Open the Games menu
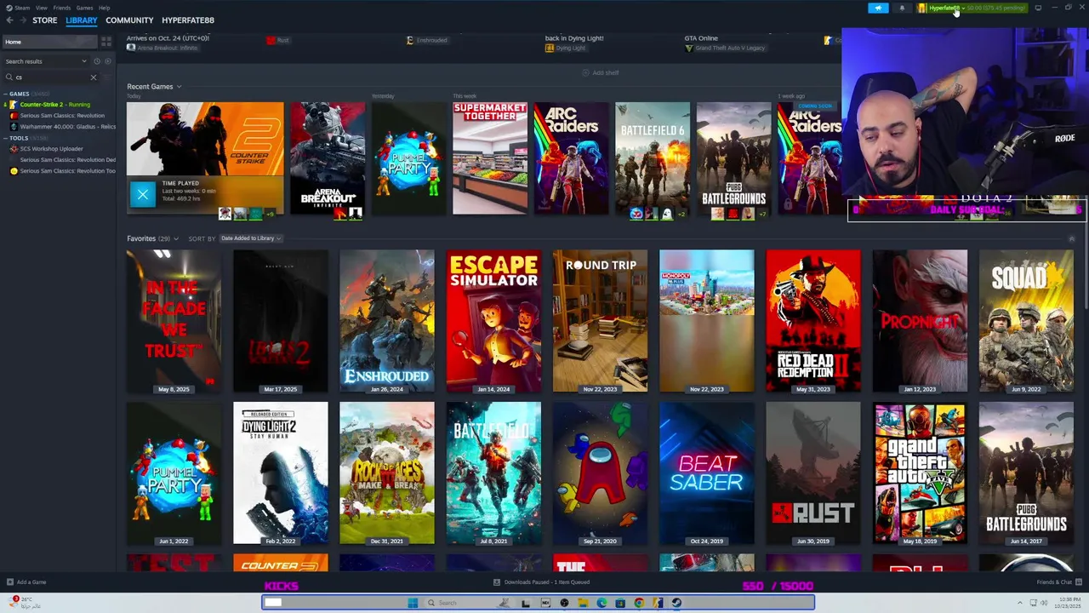This screenshot has height=613, width=1089. pos(84,8)
